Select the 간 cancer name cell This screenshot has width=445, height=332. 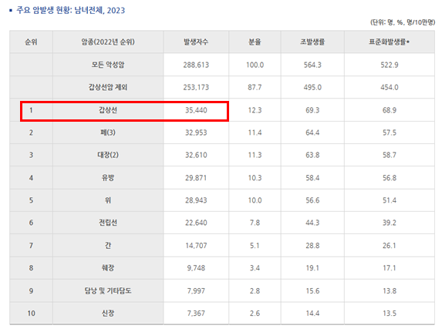coord(108,245)
